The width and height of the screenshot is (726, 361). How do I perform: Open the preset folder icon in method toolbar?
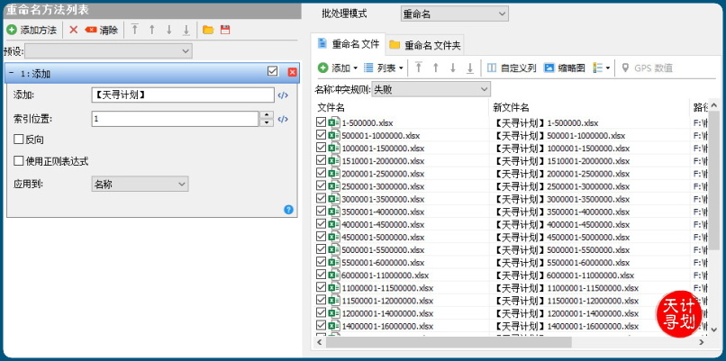coord(208,30)
